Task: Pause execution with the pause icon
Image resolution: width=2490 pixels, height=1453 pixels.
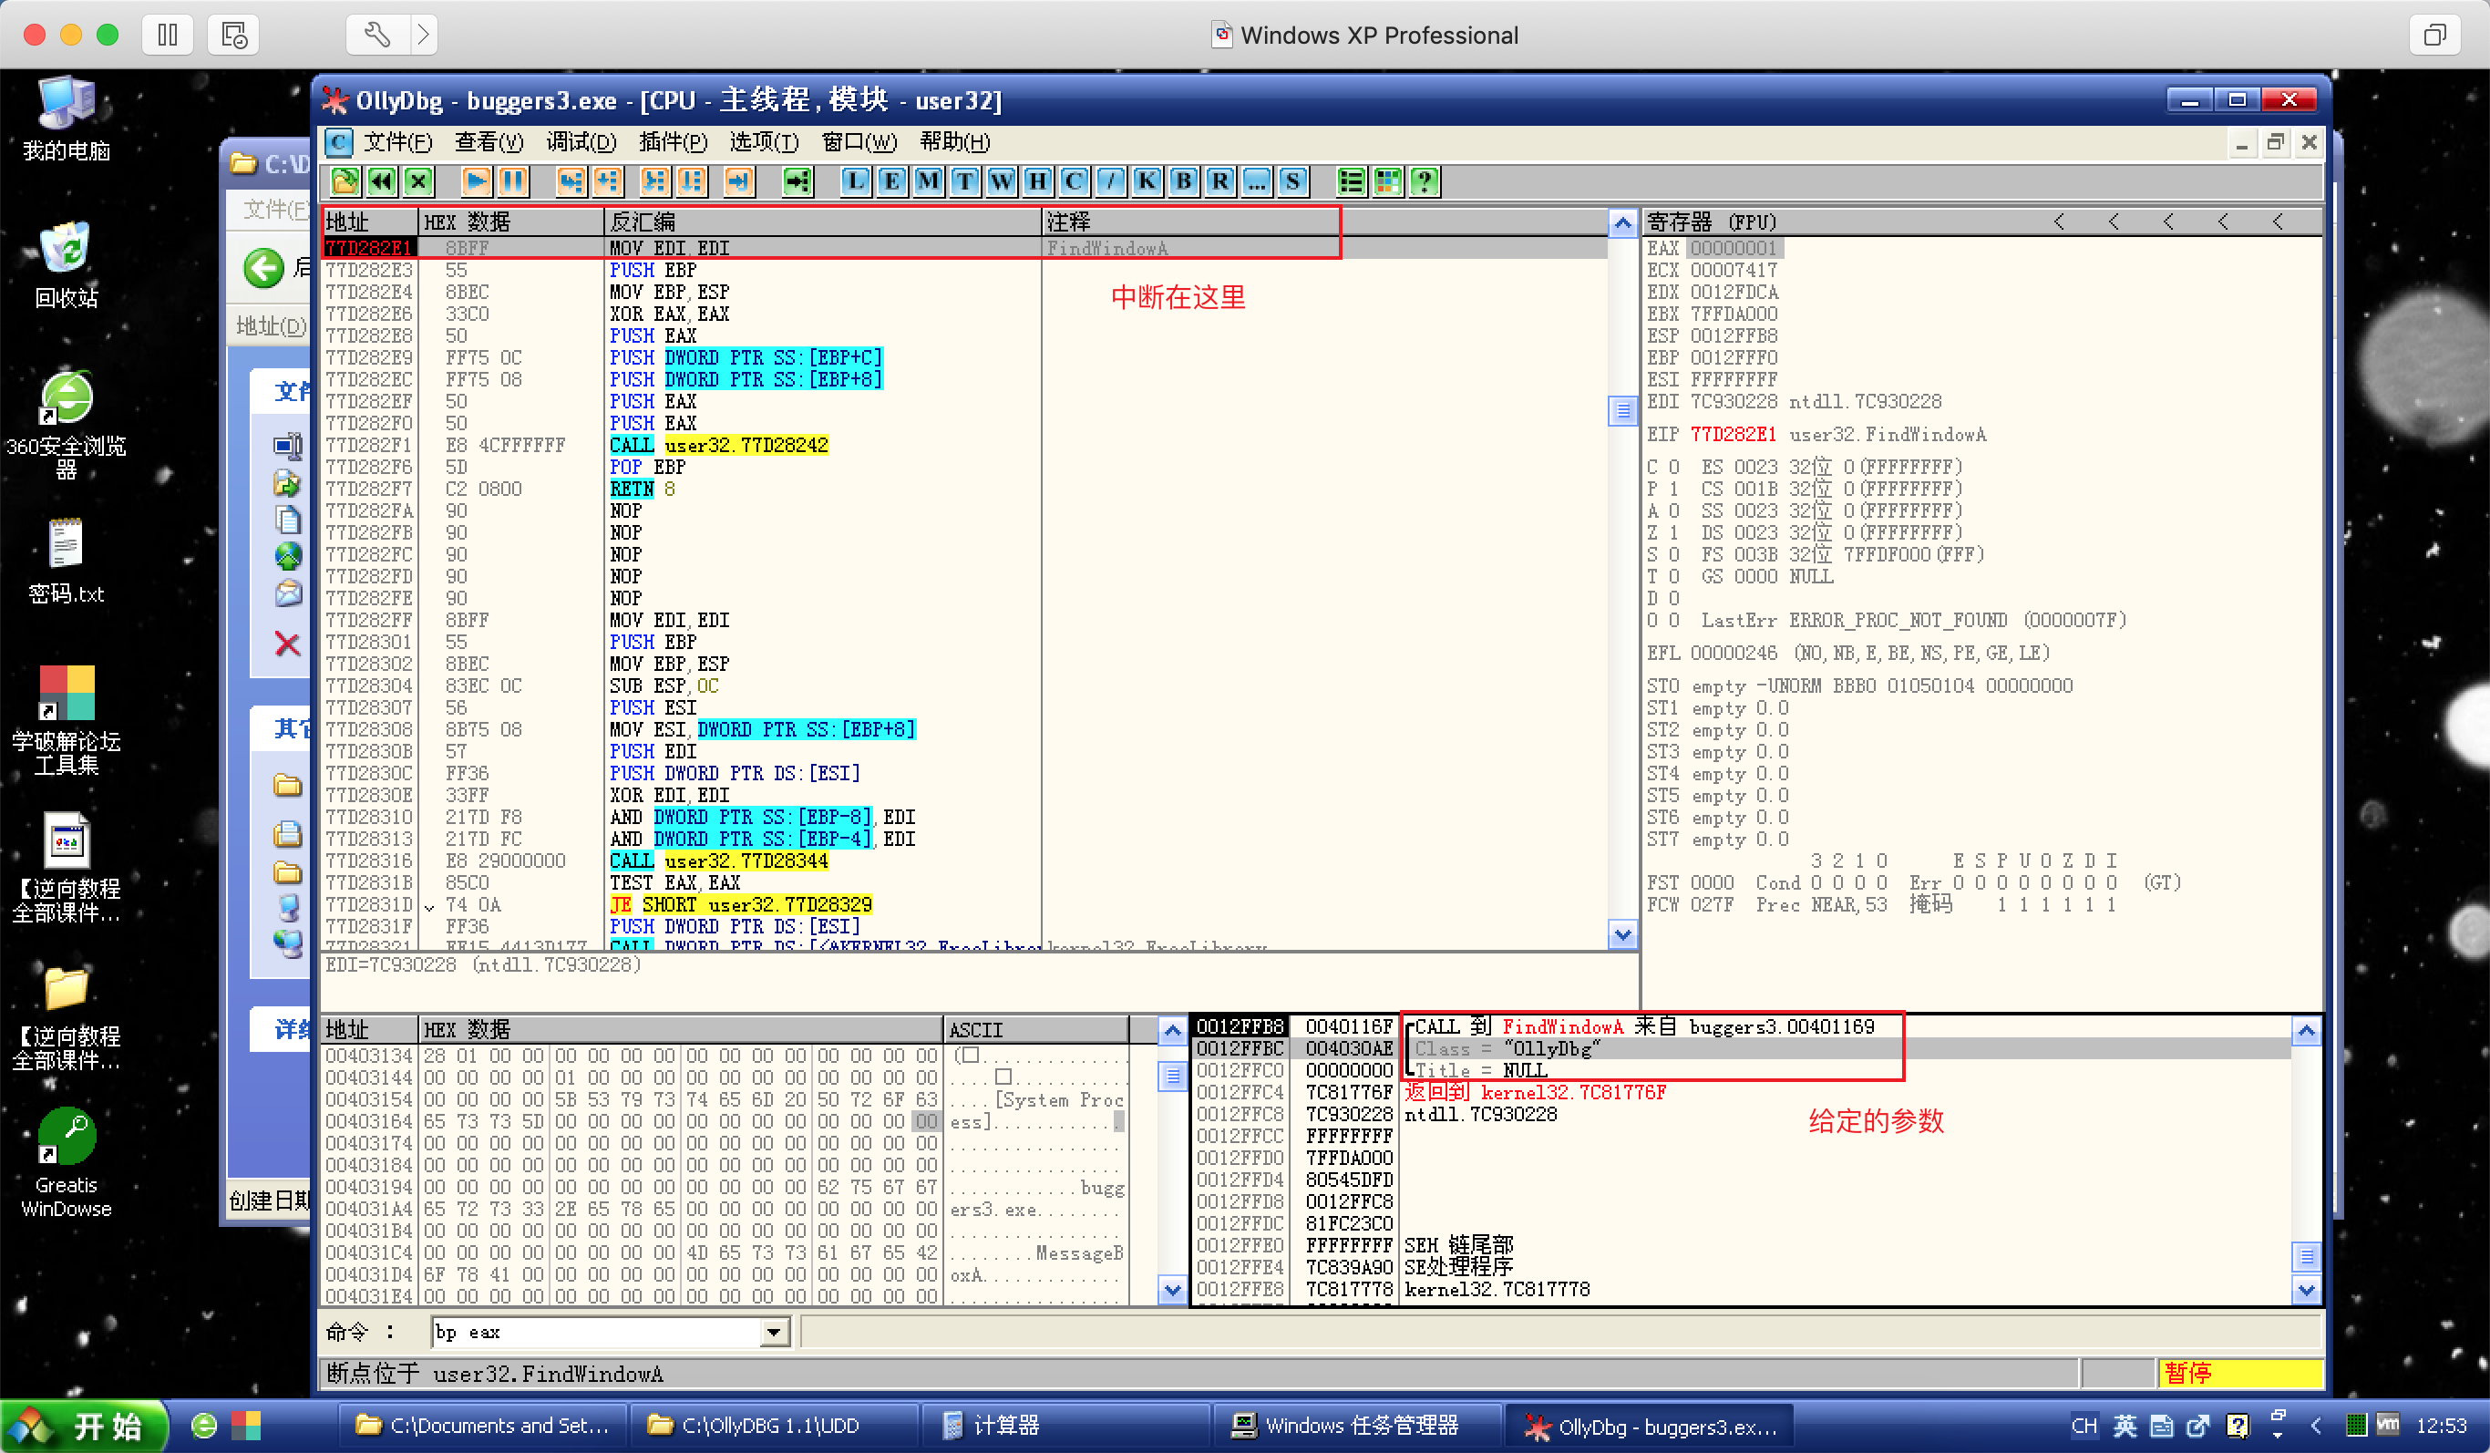Action: [x=513, y=180]
